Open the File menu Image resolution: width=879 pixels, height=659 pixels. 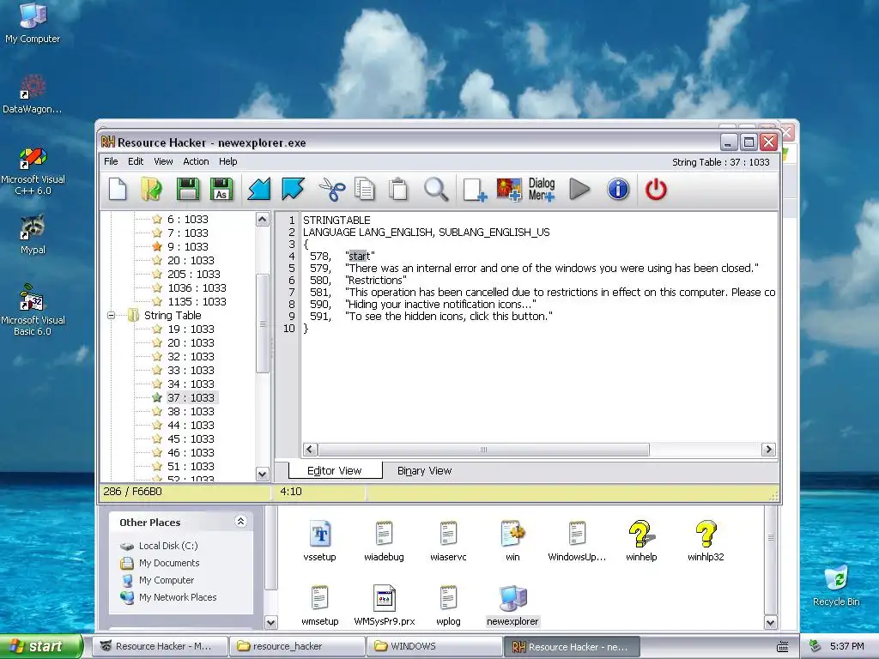111,161
